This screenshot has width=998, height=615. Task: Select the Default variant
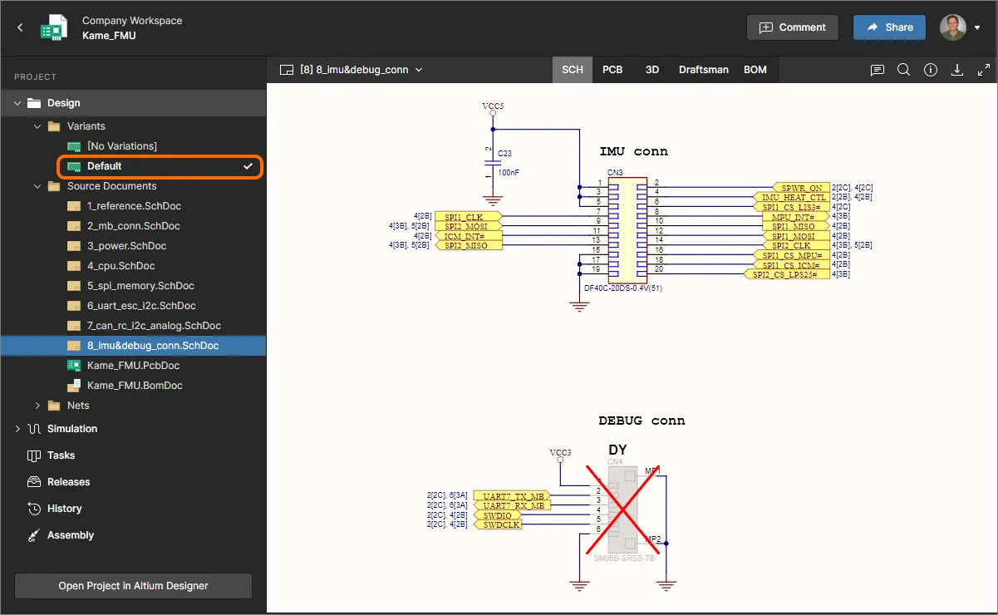[x=104, y=166]
